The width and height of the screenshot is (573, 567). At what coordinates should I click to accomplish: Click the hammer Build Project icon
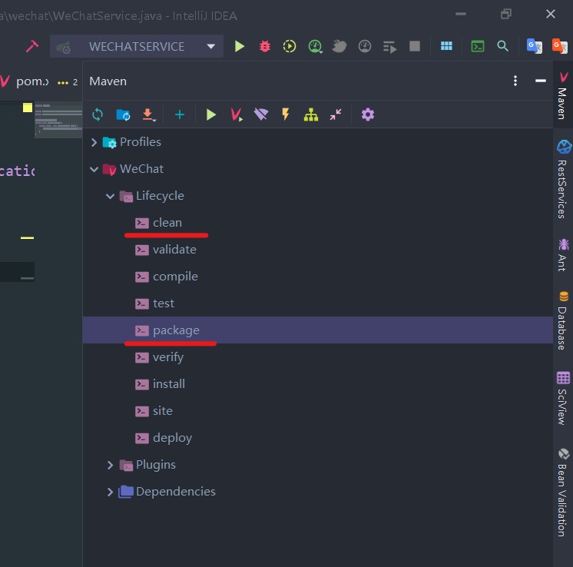(x=31, y=46)
